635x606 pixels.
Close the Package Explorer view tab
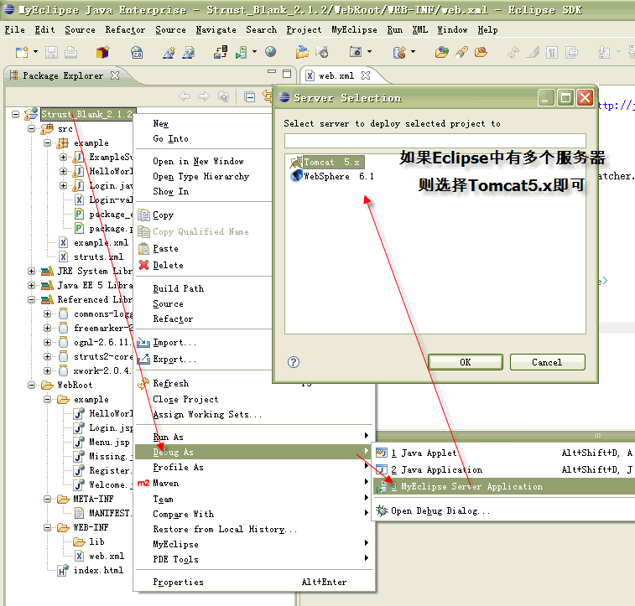coord(115,75)
